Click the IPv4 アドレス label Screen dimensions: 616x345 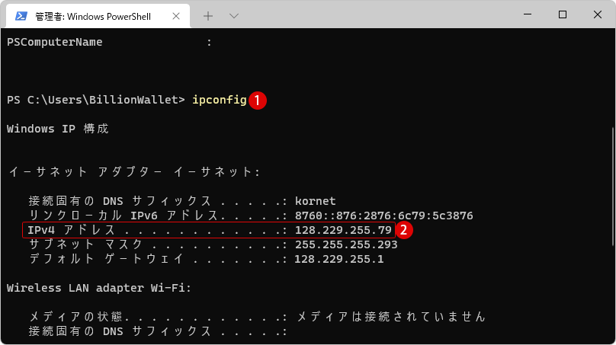(x=72, y=230)
